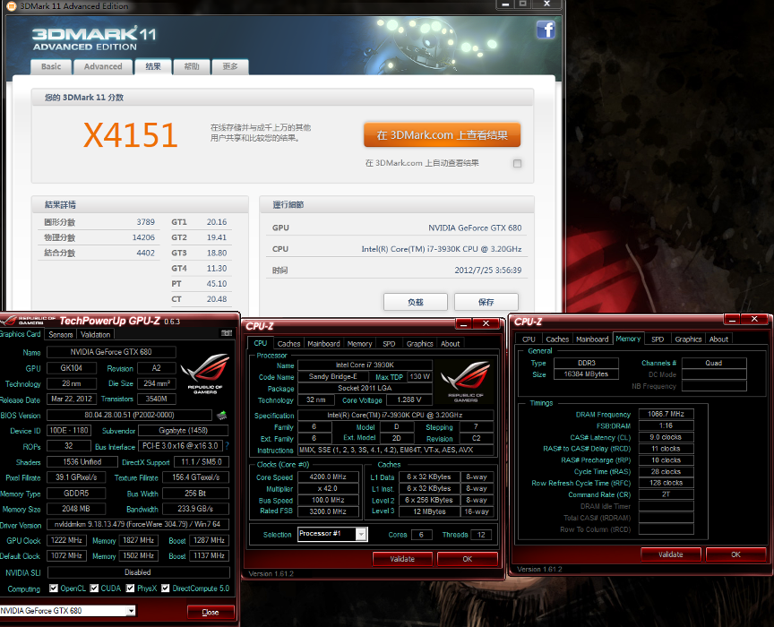Click the orange 在 3DMark.com 上查看结果 button
The width and height of the screenshot is (774, 627).
click(x=442, y=134)
